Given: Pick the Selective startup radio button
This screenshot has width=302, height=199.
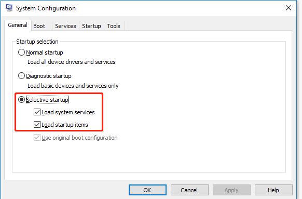Looking at the screenshot, I should tap(21, 100).
